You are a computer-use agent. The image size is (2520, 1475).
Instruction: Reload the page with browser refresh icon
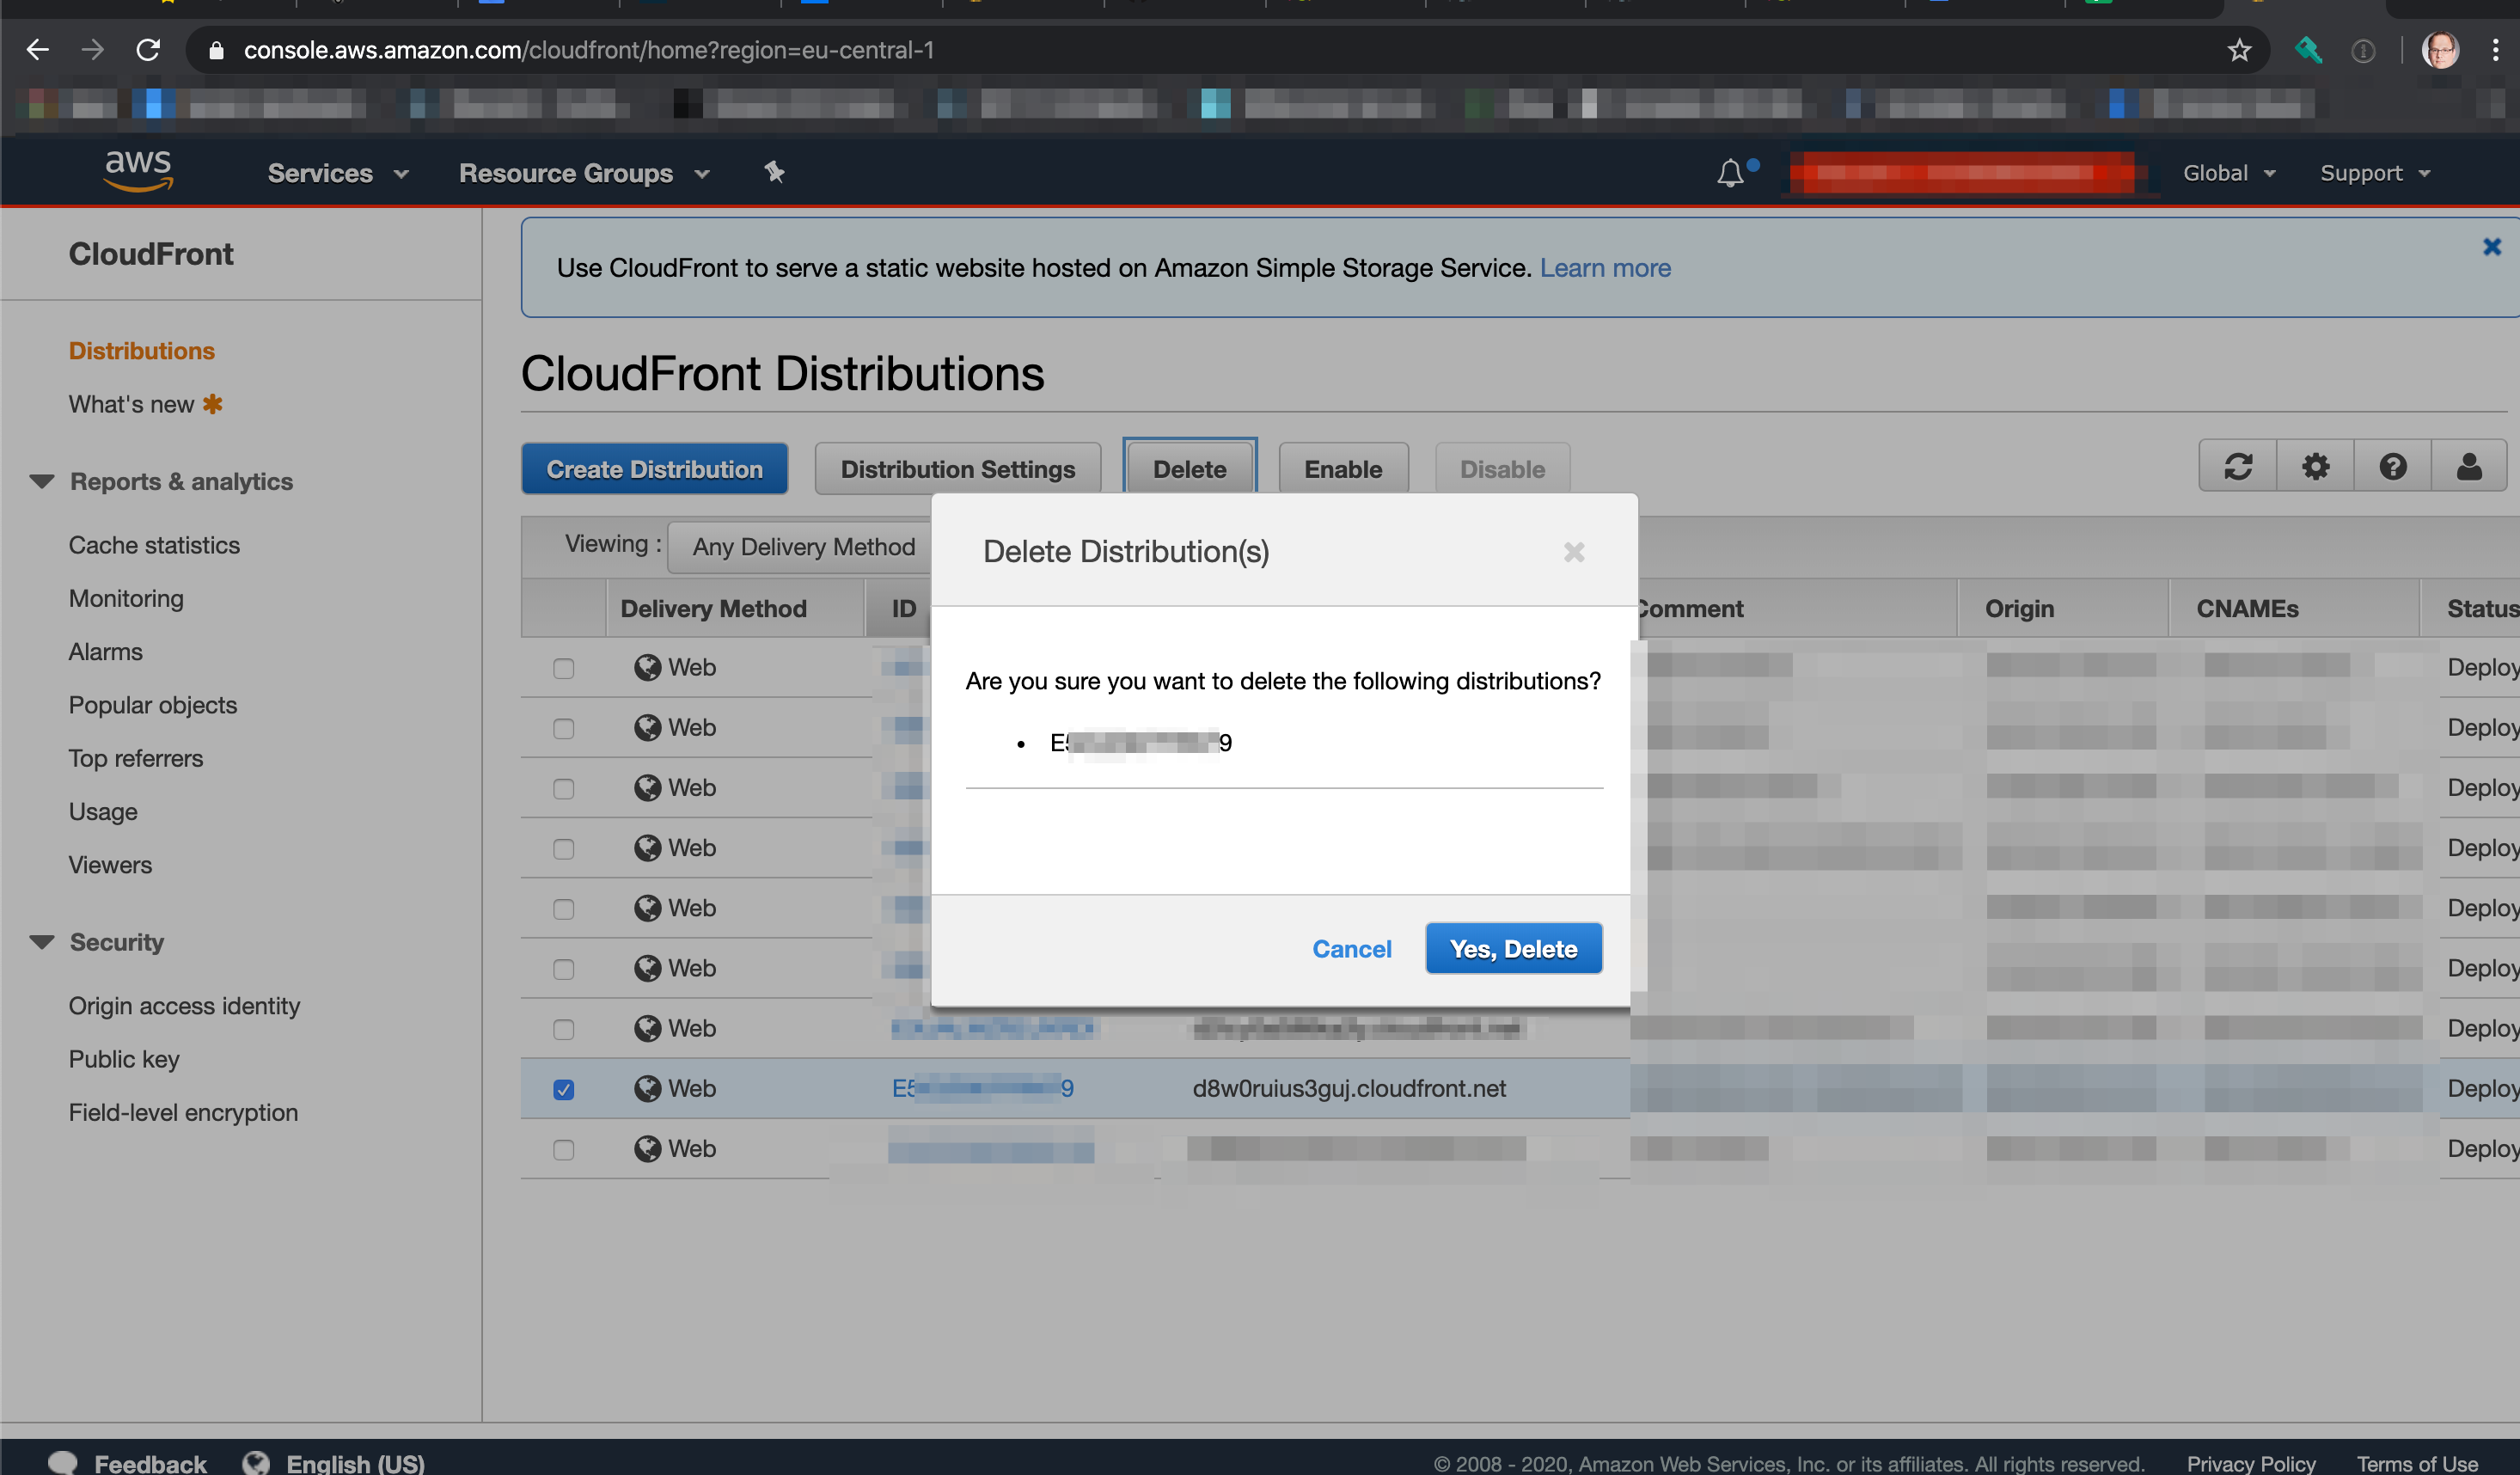point(148,49)
